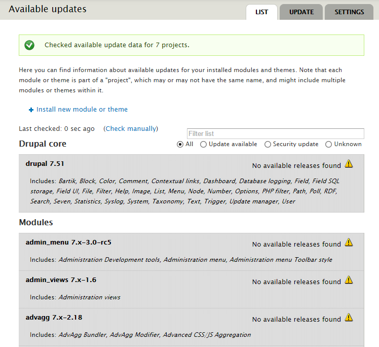The height and width of the screenshot is (347, 379).
Task: Switch to the LIST tab
Action: 261,12
